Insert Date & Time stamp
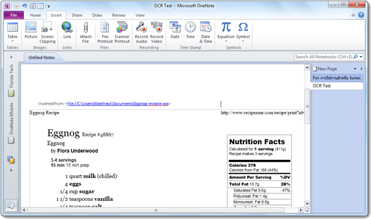Screen dimensions: 371x219 coord(205,32)
